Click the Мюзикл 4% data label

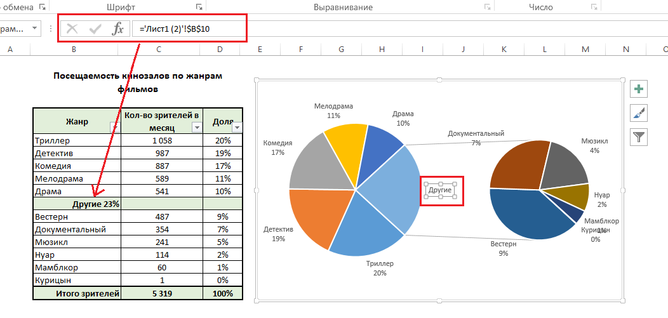point(594,145)
